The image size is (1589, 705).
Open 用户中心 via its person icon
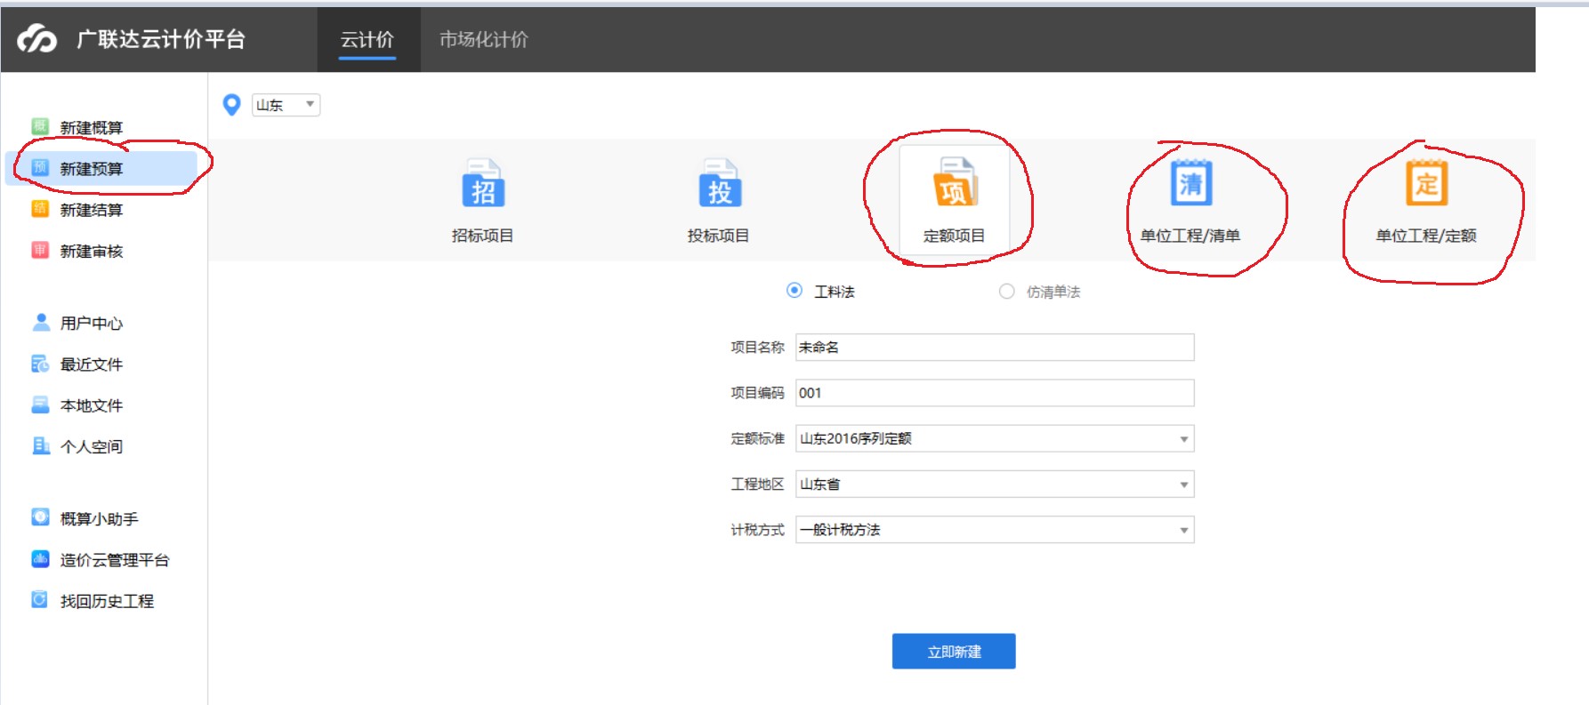40,322
